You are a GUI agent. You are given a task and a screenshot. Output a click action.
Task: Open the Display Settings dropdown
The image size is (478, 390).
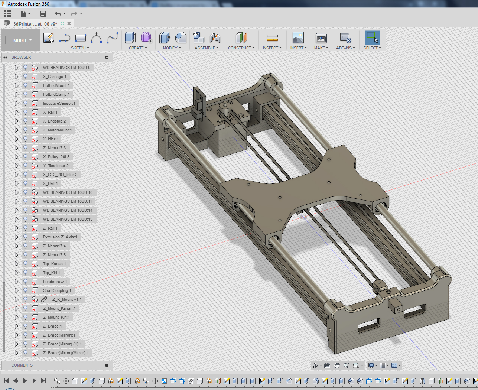(x=372, y=365)
